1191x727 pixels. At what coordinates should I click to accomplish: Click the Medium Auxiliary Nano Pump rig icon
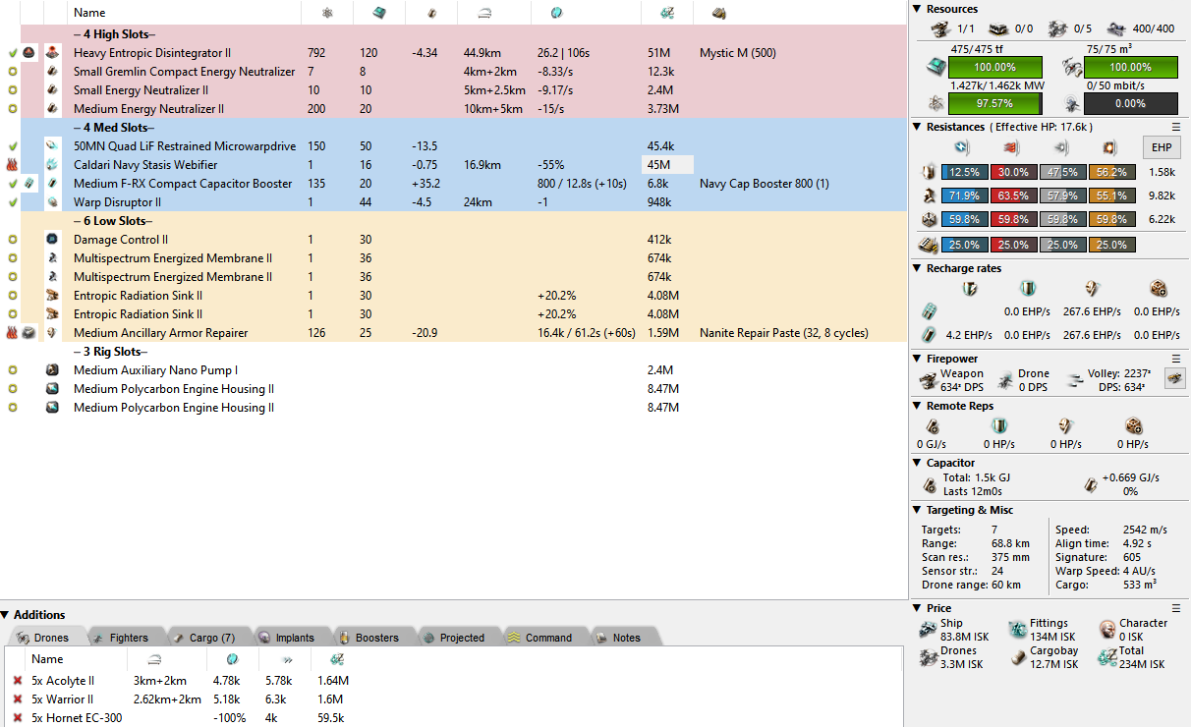coord(53,370)
